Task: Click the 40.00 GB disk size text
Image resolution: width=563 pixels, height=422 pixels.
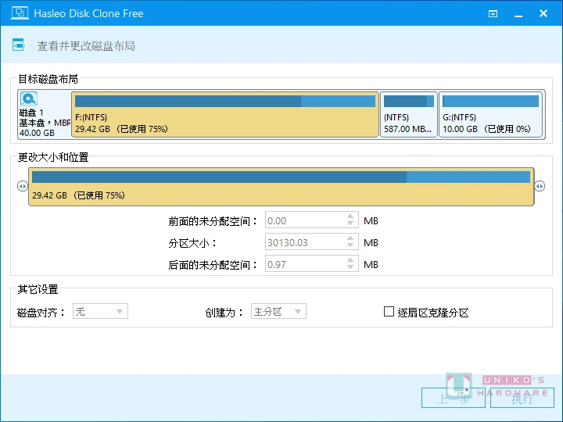Action: (x=37, y=133)
